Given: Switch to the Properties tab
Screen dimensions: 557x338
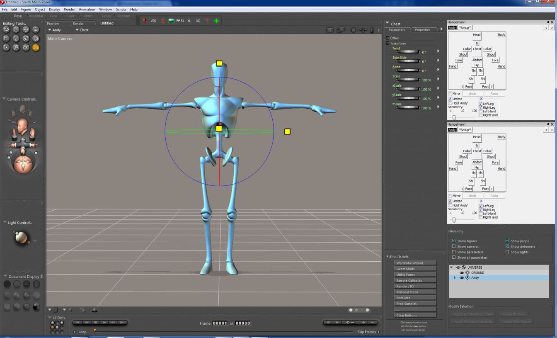Looking at the screenshot, I should coord(422,30).
